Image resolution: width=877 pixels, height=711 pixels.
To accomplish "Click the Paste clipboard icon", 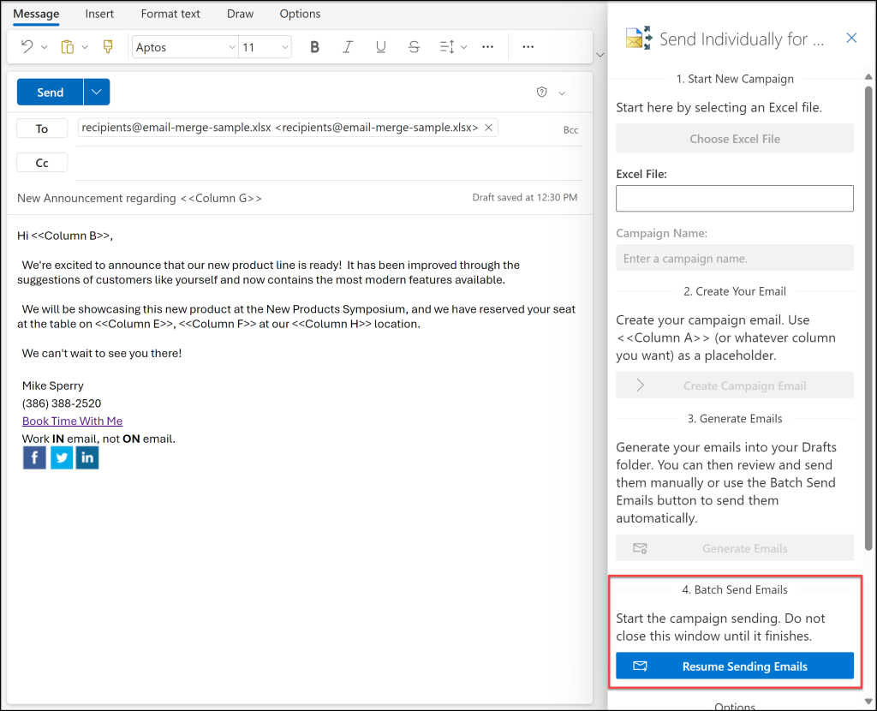I will [x=67, y=47].
